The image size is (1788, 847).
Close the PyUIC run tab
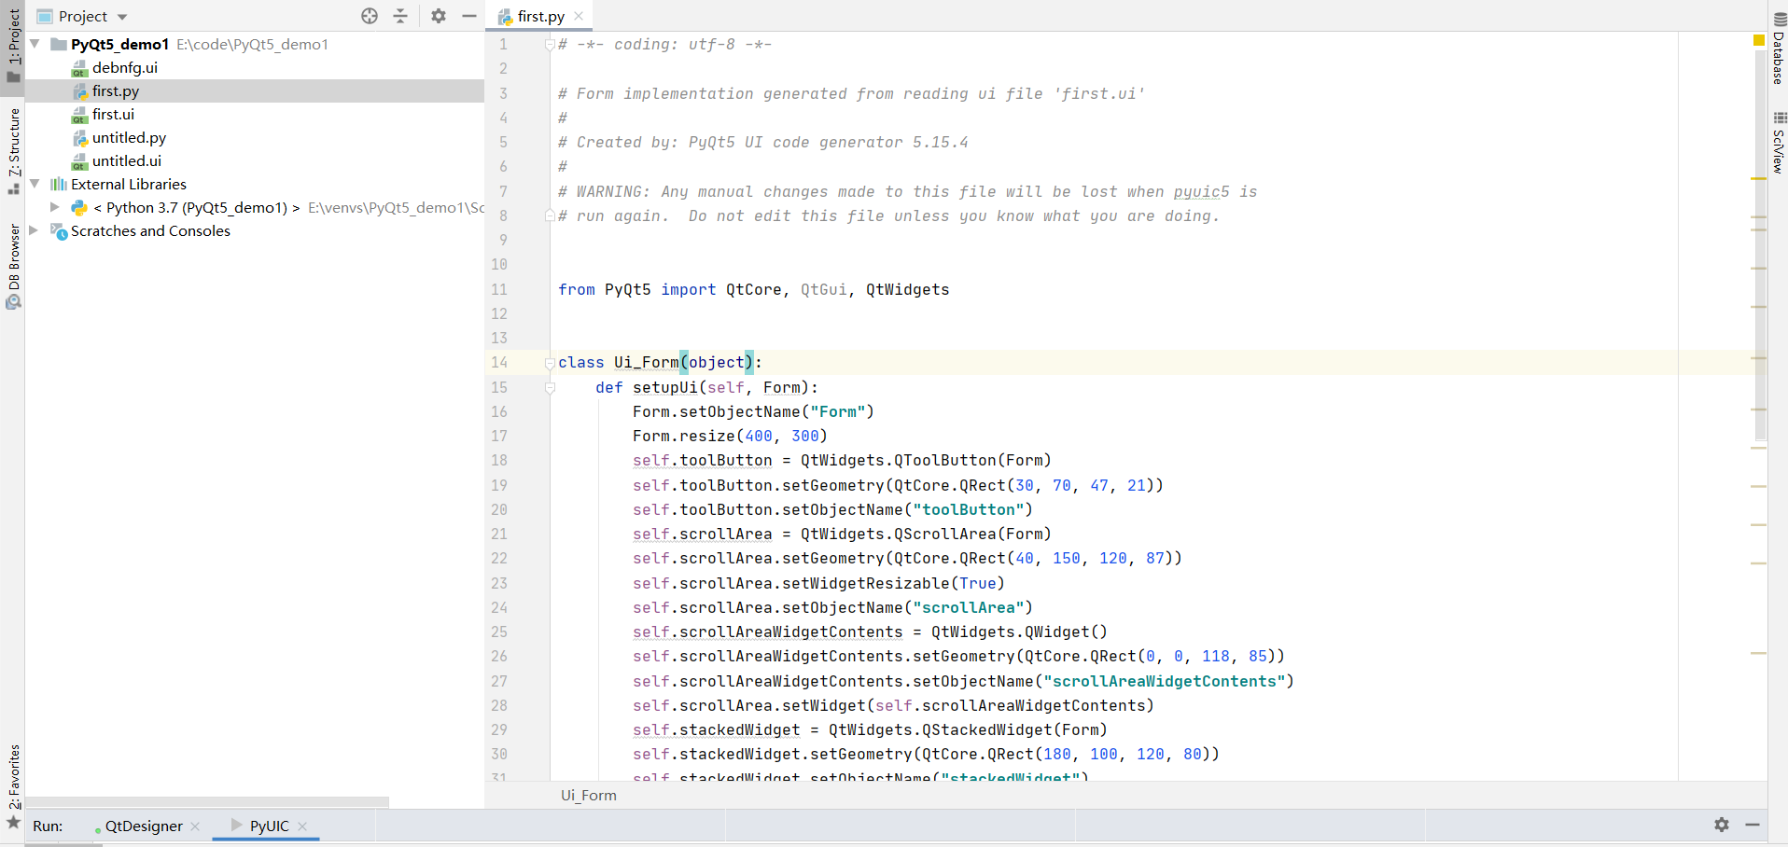pyautogui.click(x=302, y=826)
